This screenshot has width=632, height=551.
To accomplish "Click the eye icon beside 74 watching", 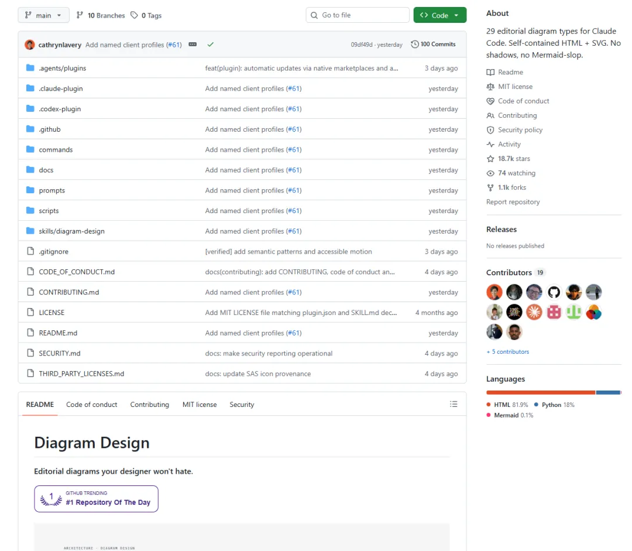I will [490, 173].
